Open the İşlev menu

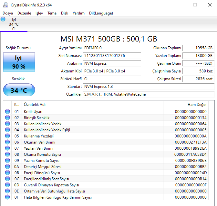[39, 13]
